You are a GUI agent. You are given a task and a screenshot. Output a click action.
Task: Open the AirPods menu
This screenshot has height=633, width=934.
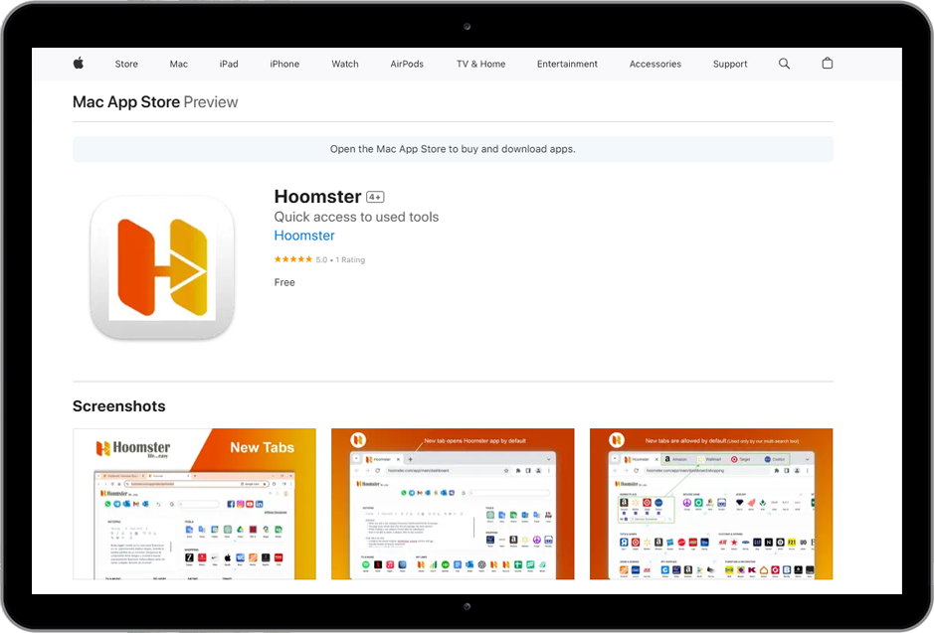tap(407, 64)
